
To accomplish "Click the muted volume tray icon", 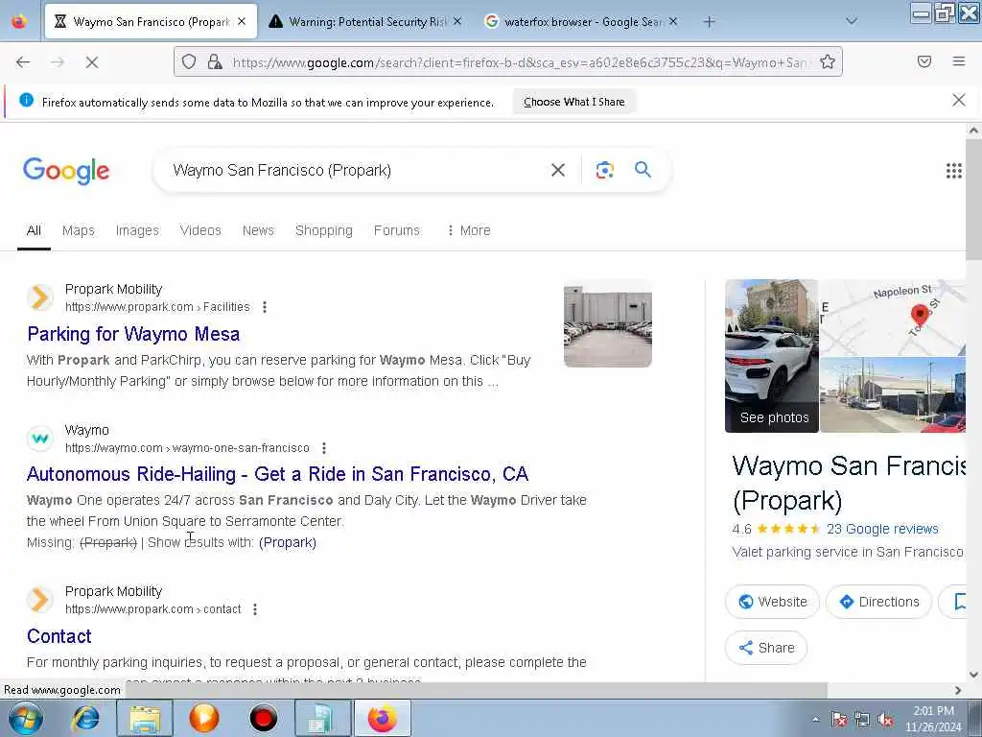I will 885,720.
